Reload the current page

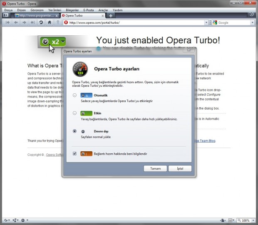(41, 22)
